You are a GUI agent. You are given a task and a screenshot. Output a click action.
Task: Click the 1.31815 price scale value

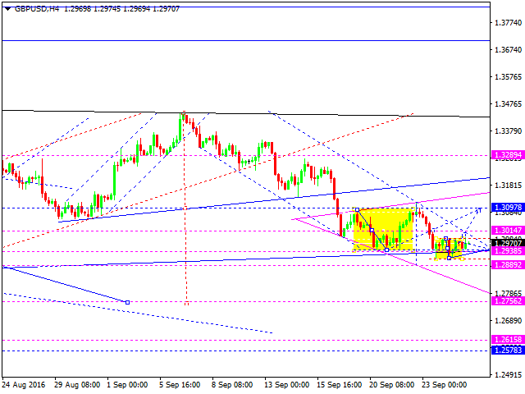[508, 185]
